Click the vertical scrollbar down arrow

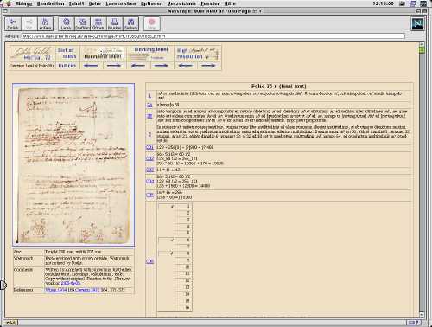click(x=422, y=315)
